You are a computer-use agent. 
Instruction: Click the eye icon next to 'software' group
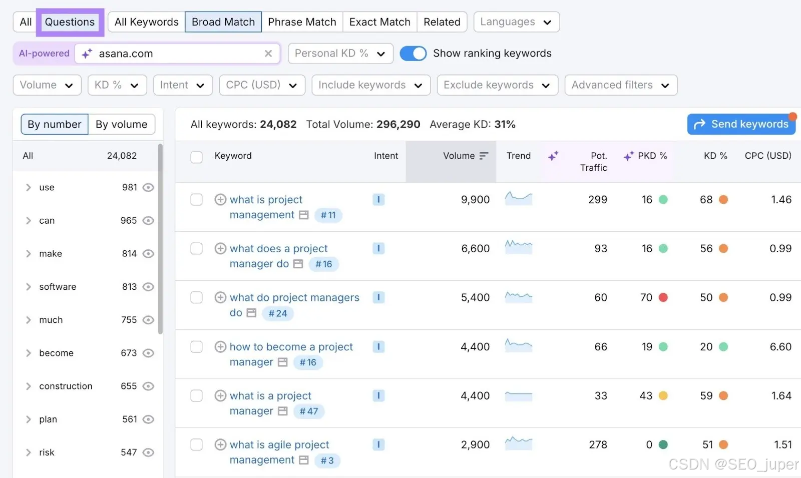tap(148, 287)
